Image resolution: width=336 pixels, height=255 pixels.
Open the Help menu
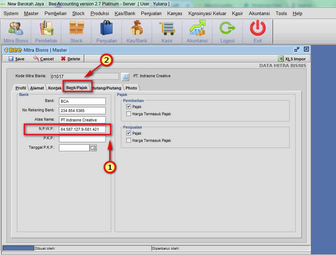click(x=298, y=14)
